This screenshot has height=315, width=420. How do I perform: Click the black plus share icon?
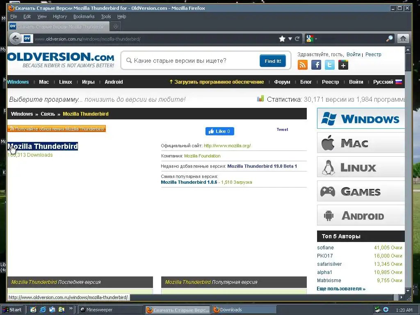pyautogui.click(x=343, y=65)
